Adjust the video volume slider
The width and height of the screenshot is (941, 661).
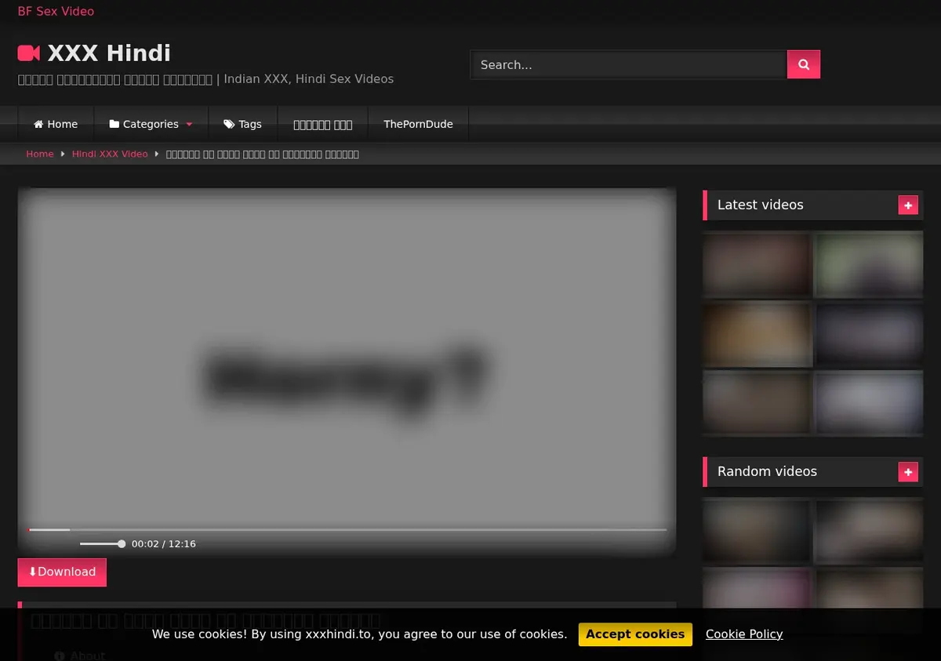click(102, 543)
